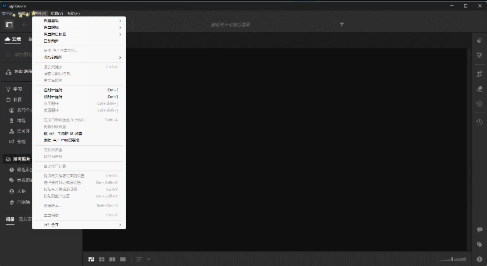The width and height of the screenshot is (487, 266).
Task: Expand the 添加到相册 submenu
Action: 79,57
